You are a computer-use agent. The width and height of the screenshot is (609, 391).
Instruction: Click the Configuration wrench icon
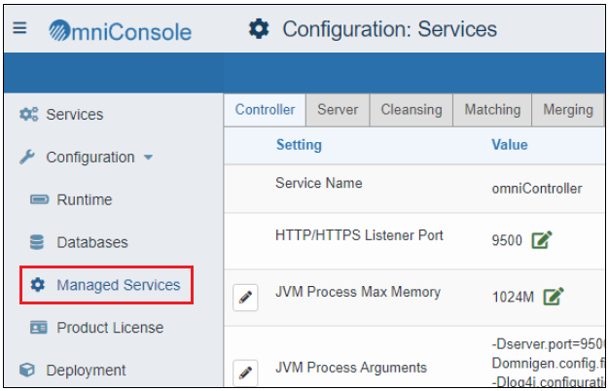pos(27,157)
